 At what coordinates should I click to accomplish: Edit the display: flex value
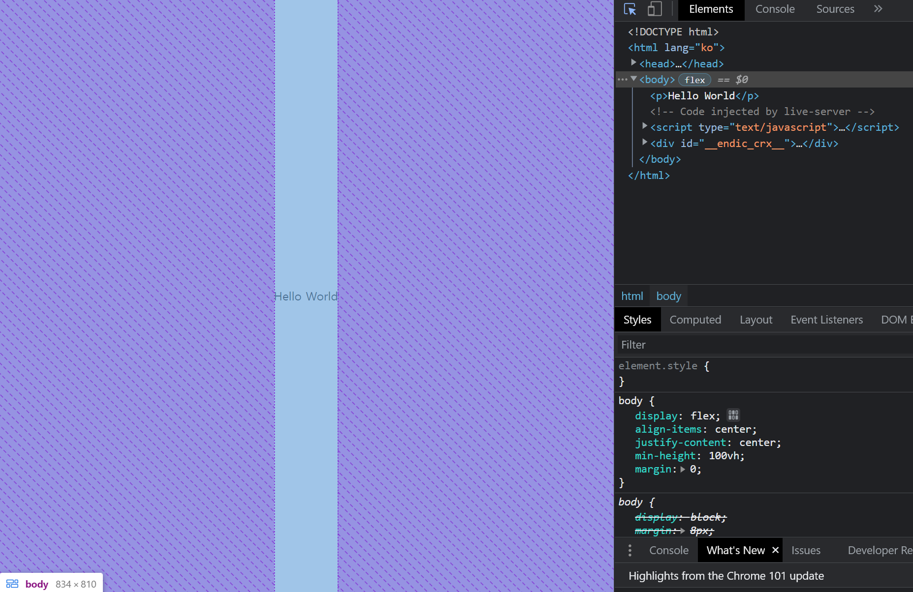point(702,416)
